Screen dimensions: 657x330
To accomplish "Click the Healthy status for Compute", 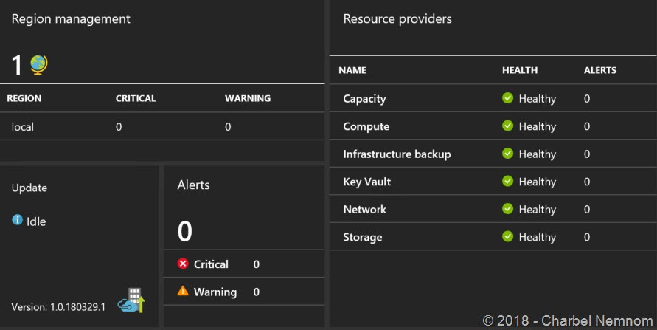I will [x=537, y=127].
